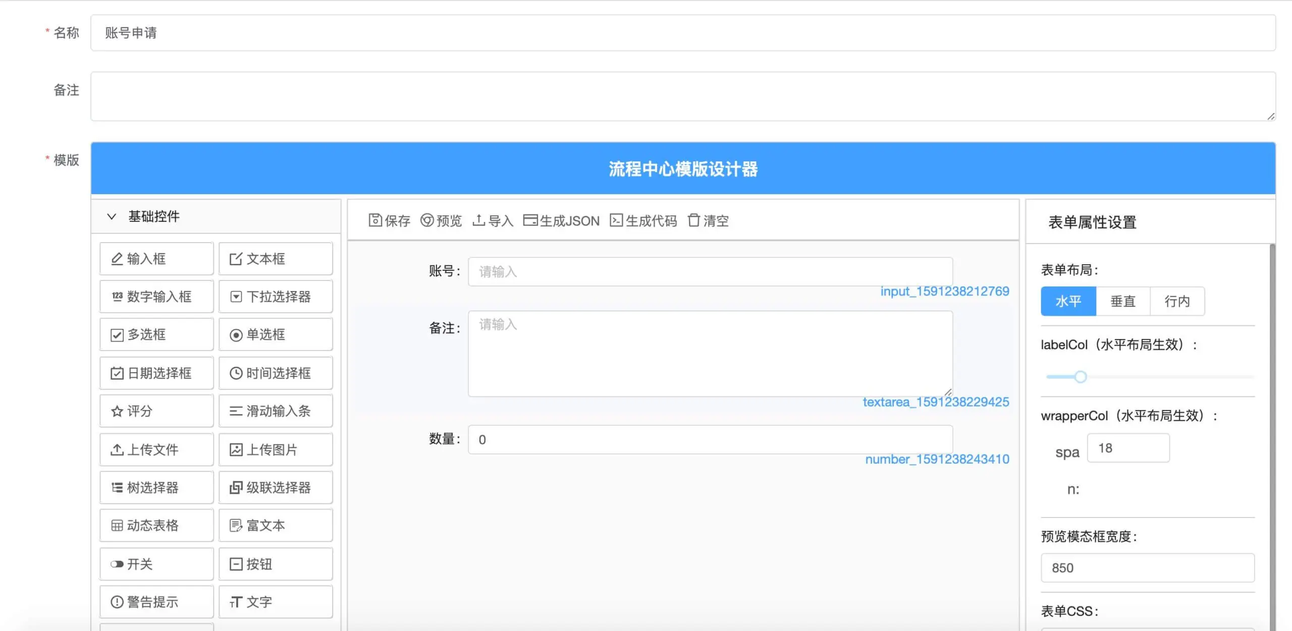This screenshot has height=631, width=1292.
Task: Select the 上传图片 upload image control
Action: point(276,449)
